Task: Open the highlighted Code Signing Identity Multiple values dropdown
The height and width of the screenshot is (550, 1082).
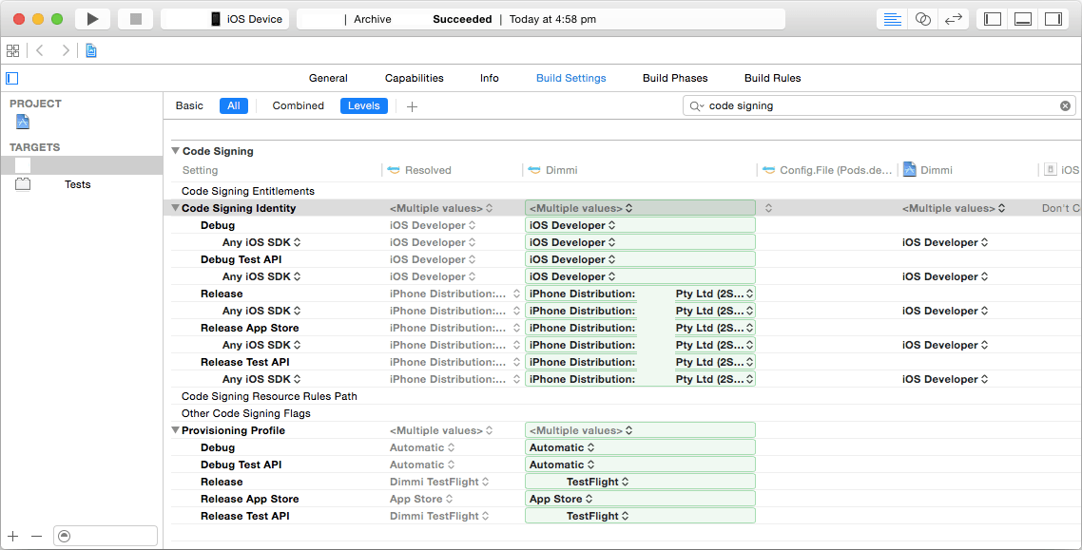Action: (640, 208)
